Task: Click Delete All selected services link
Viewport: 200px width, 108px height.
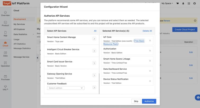Action: pos(147,31)
